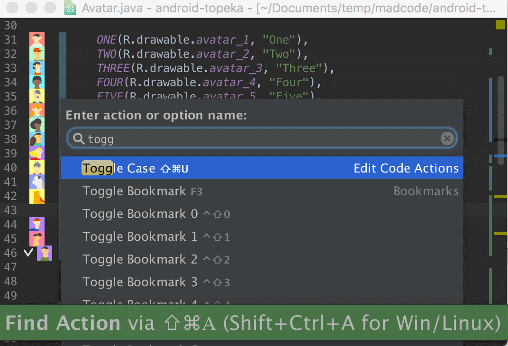Click the red-cap avatar icon on line 32

[x=37, y=54]
